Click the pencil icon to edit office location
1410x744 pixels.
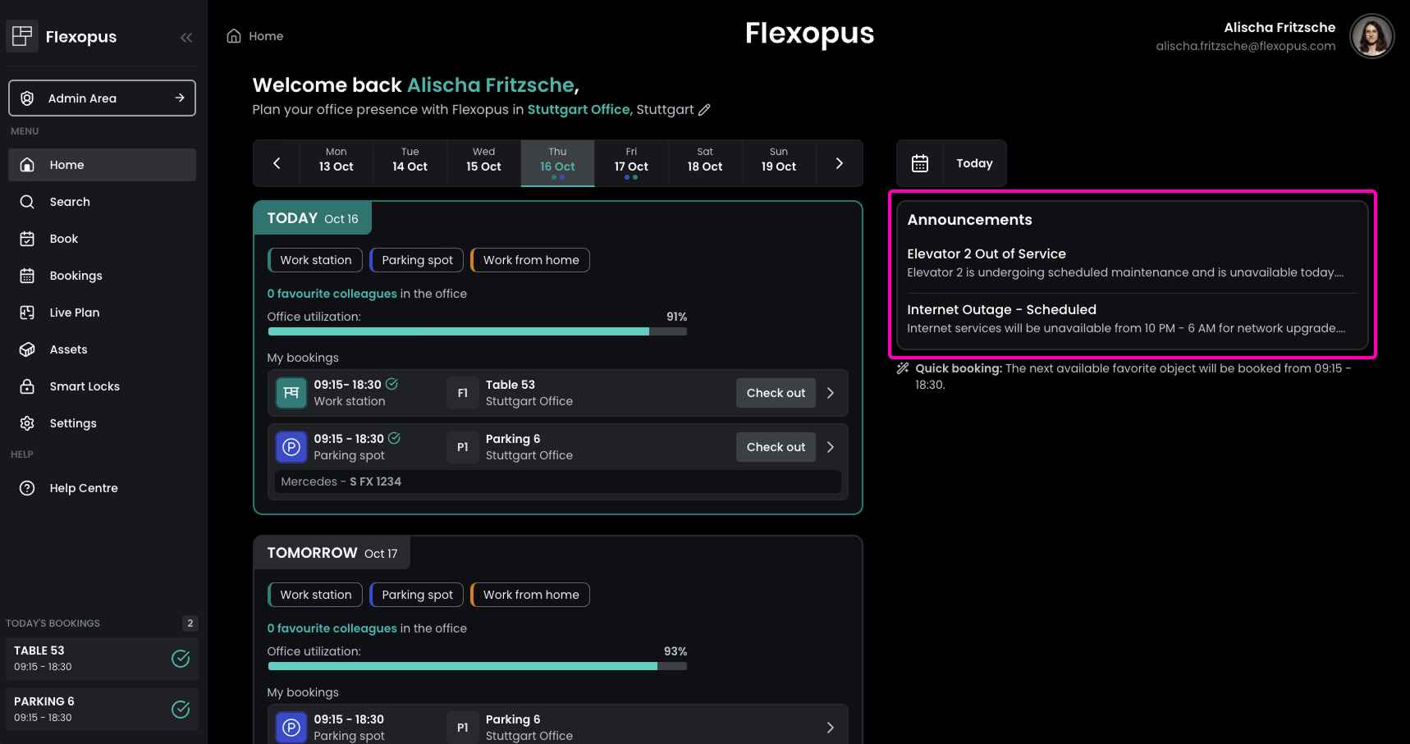click(x=704, y=110)
